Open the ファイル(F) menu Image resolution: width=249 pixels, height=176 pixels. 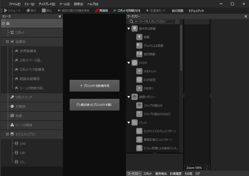(x=15, y=4)
